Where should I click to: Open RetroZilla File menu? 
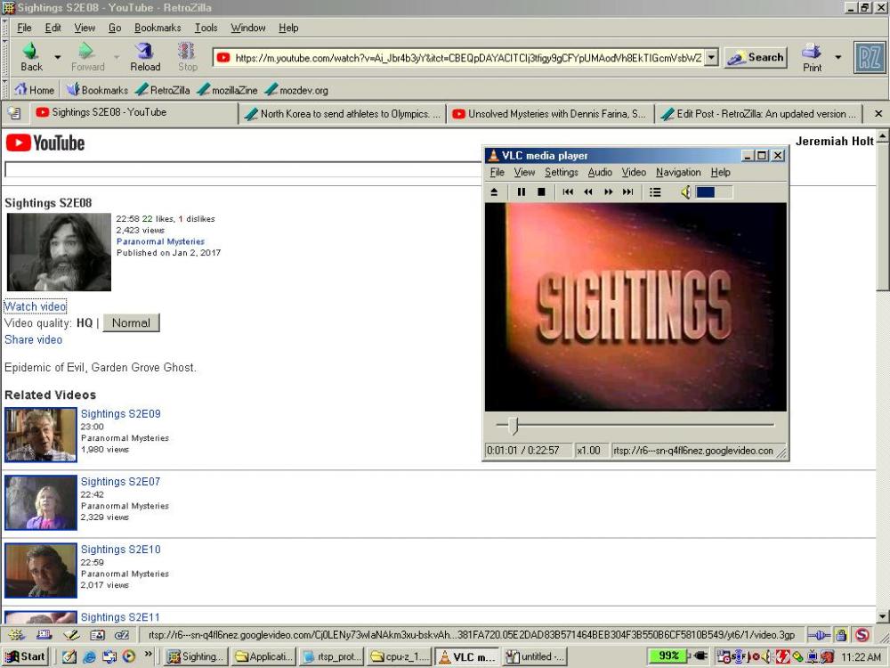click(24, 28)
